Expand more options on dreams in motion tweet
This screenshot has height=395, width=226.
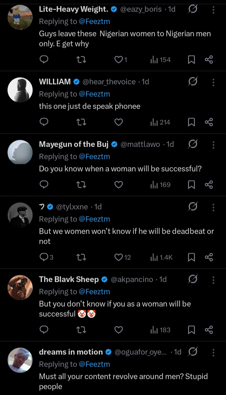pos(213,352)
